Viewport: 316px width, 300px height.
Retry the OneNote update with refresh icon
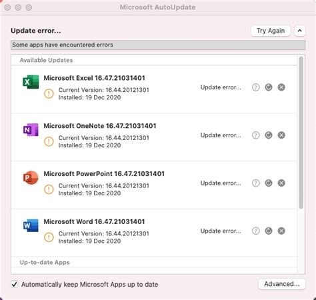pyautogui.click(x=269, y=135)
